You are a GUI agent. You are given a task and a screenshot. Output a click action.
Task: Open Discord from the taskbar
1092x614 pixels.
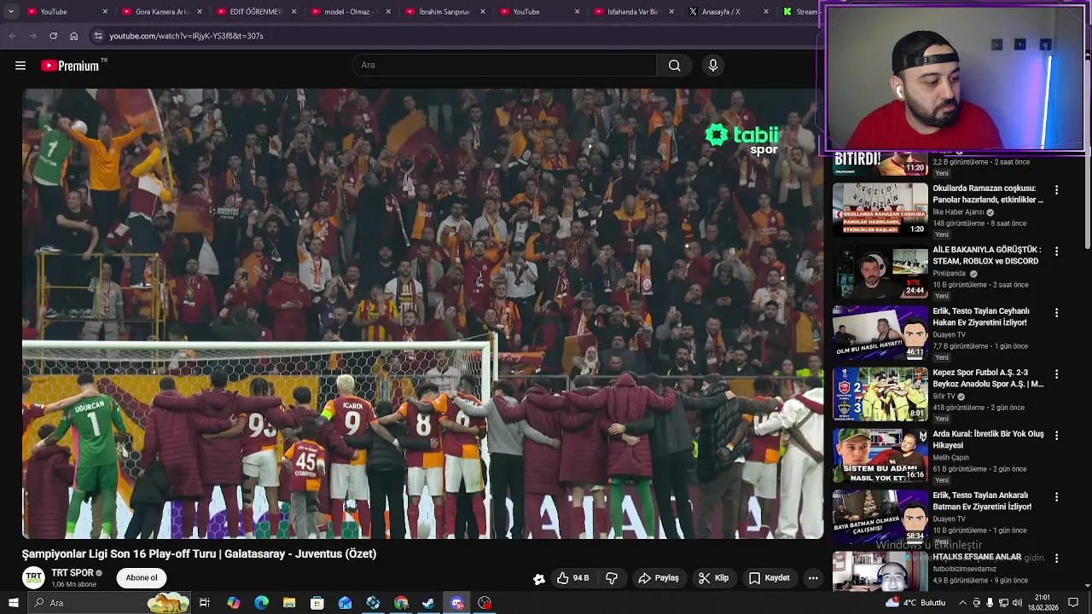click(456, 603)
